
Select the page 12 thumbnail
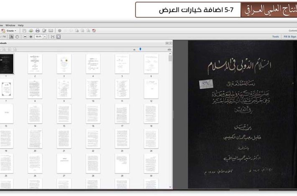151,89
